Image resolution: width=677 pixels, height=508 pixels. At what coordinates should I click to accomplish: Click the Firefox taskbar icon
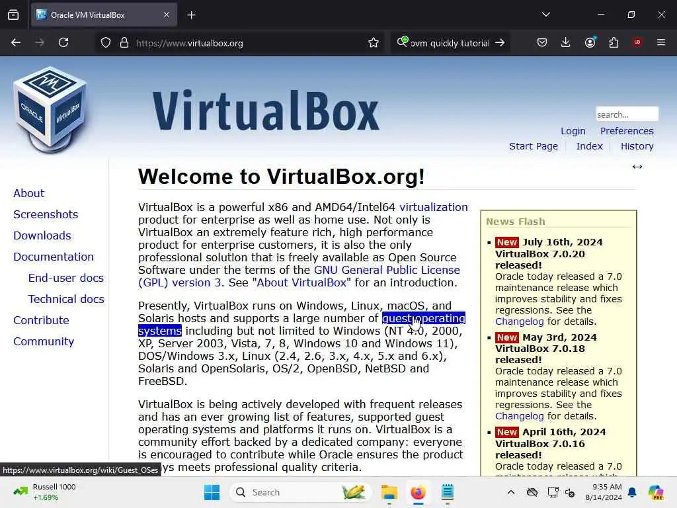point(418,492)
